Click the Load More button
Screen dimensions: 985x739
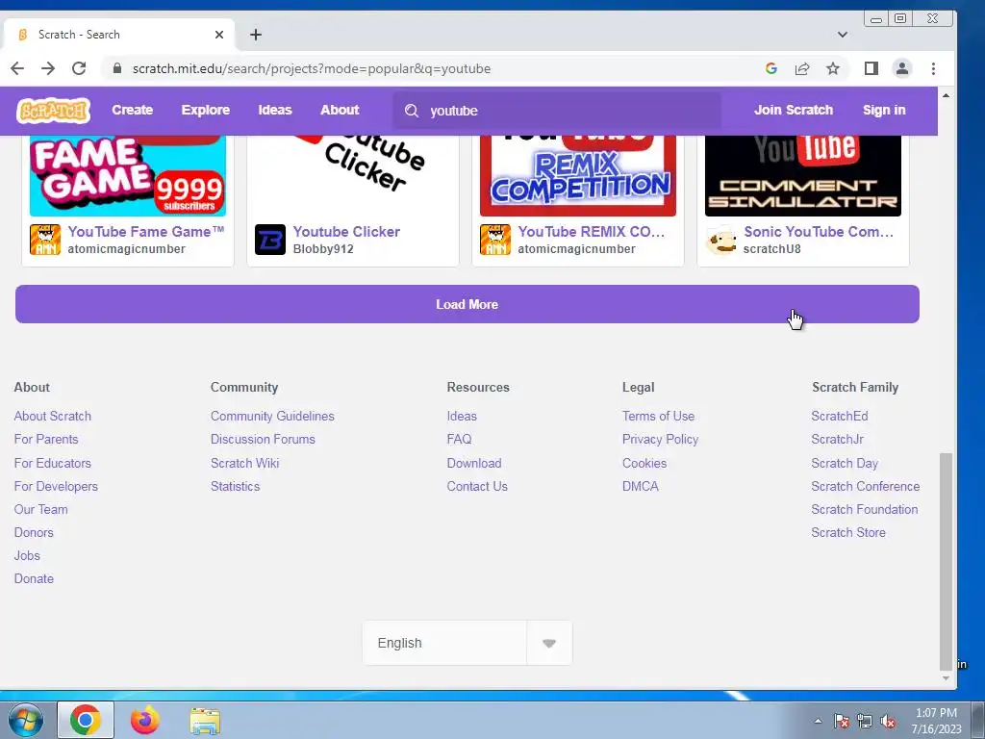tap(467, 304)
